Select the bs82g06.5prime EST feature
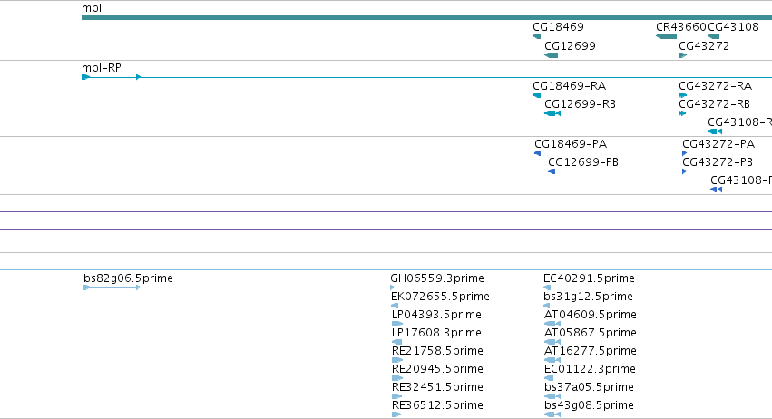The height and width of the screenshot is (419, 772). 112,287
